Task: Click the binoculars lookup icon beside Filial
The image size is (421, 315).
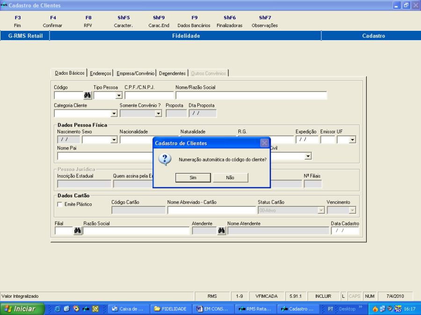Action: [78, 231]
